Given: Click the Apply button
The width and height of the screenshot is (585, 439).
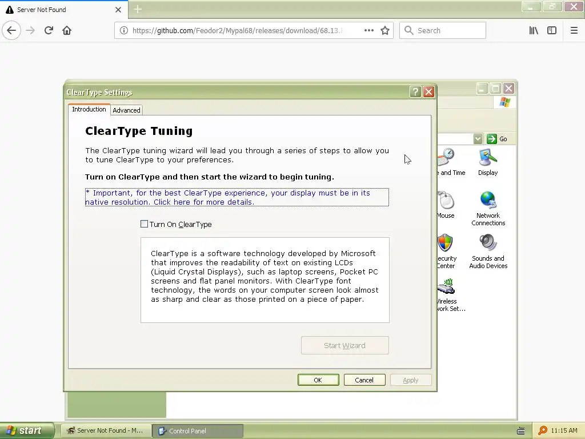Looking at the screenshot, I should 410,380.
